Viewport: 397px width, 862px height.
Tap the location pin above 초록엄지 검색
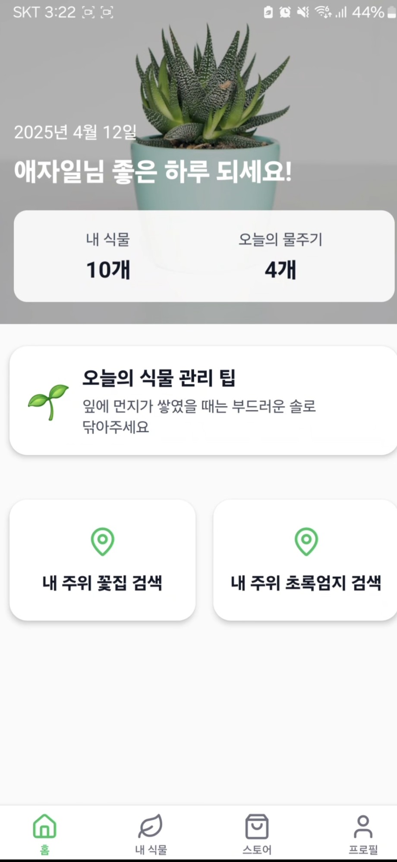pyautogui.click(x=306, y=541)
